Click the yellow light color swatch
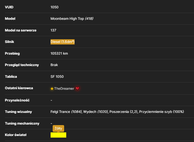This screenshot has width=194, height=142. (58, 135)
